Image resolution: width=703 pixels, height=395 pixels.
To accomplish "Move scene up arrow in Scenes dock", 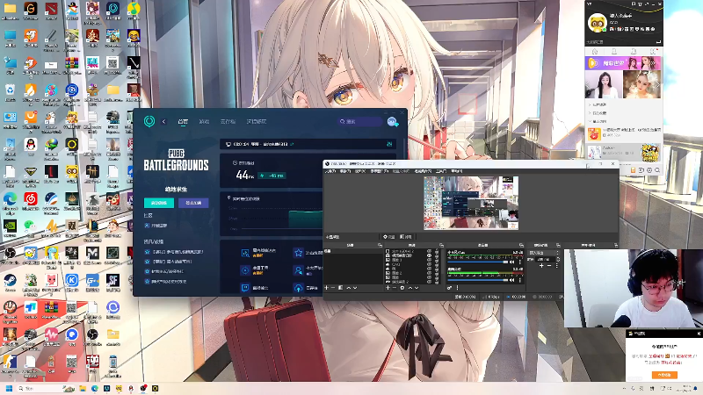I will pos(349,288).
